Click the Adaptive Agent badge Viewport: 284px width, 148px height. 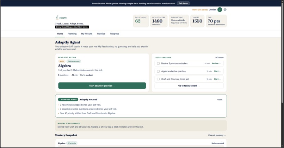68,99
